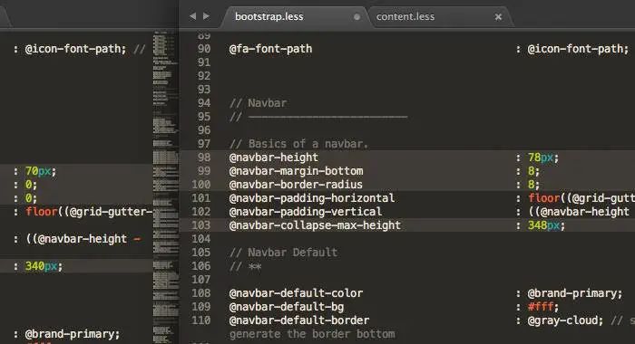Click the floor( function in left pane
Screen dimensions: 635x344
click(x=42, y=212)
